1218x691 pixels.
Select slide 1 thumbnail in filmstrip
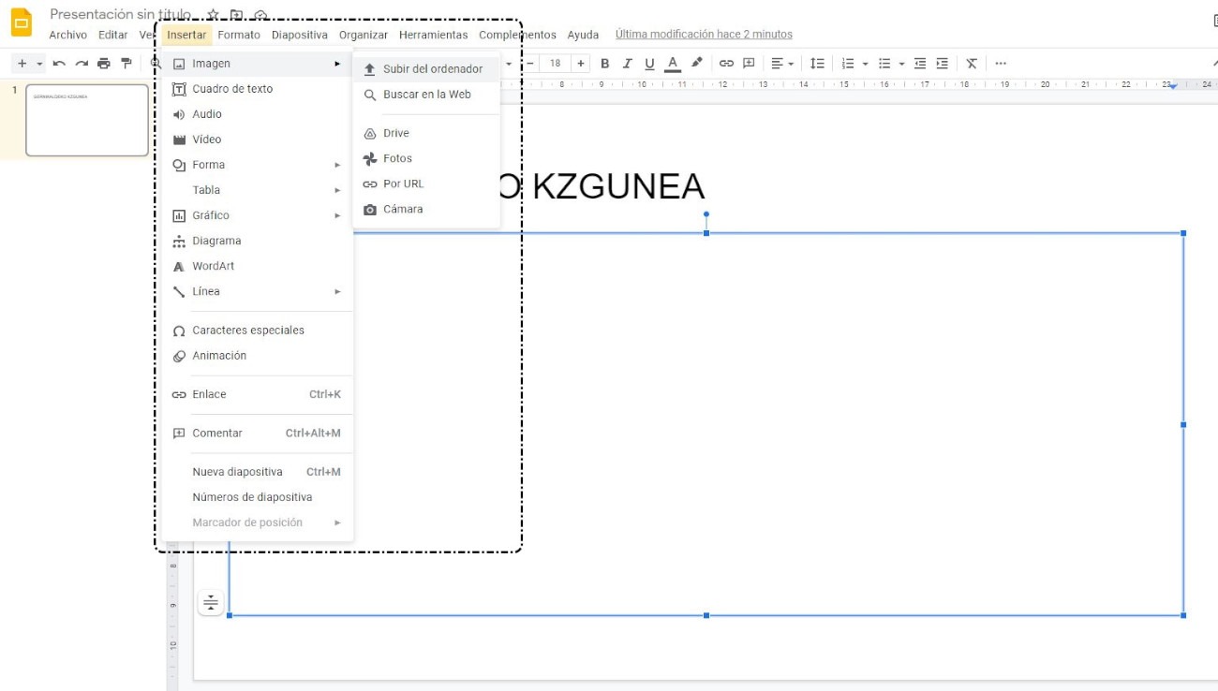pyautogui.click(x=87, y=120)
